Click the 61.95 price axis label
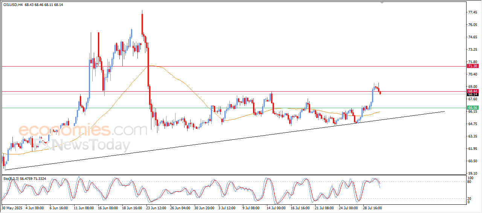The height and width of the screenshot is (213, 482). tap(473, 149)
